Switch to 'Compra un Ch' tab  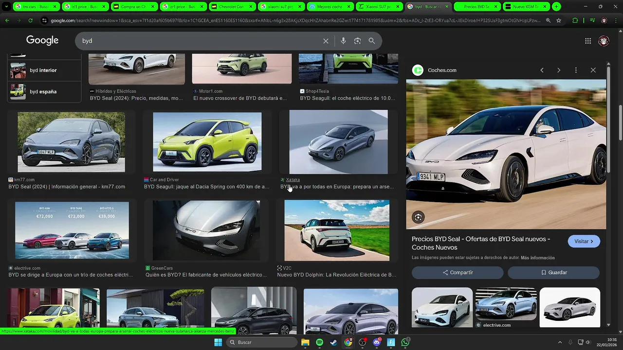click(134, 7)
